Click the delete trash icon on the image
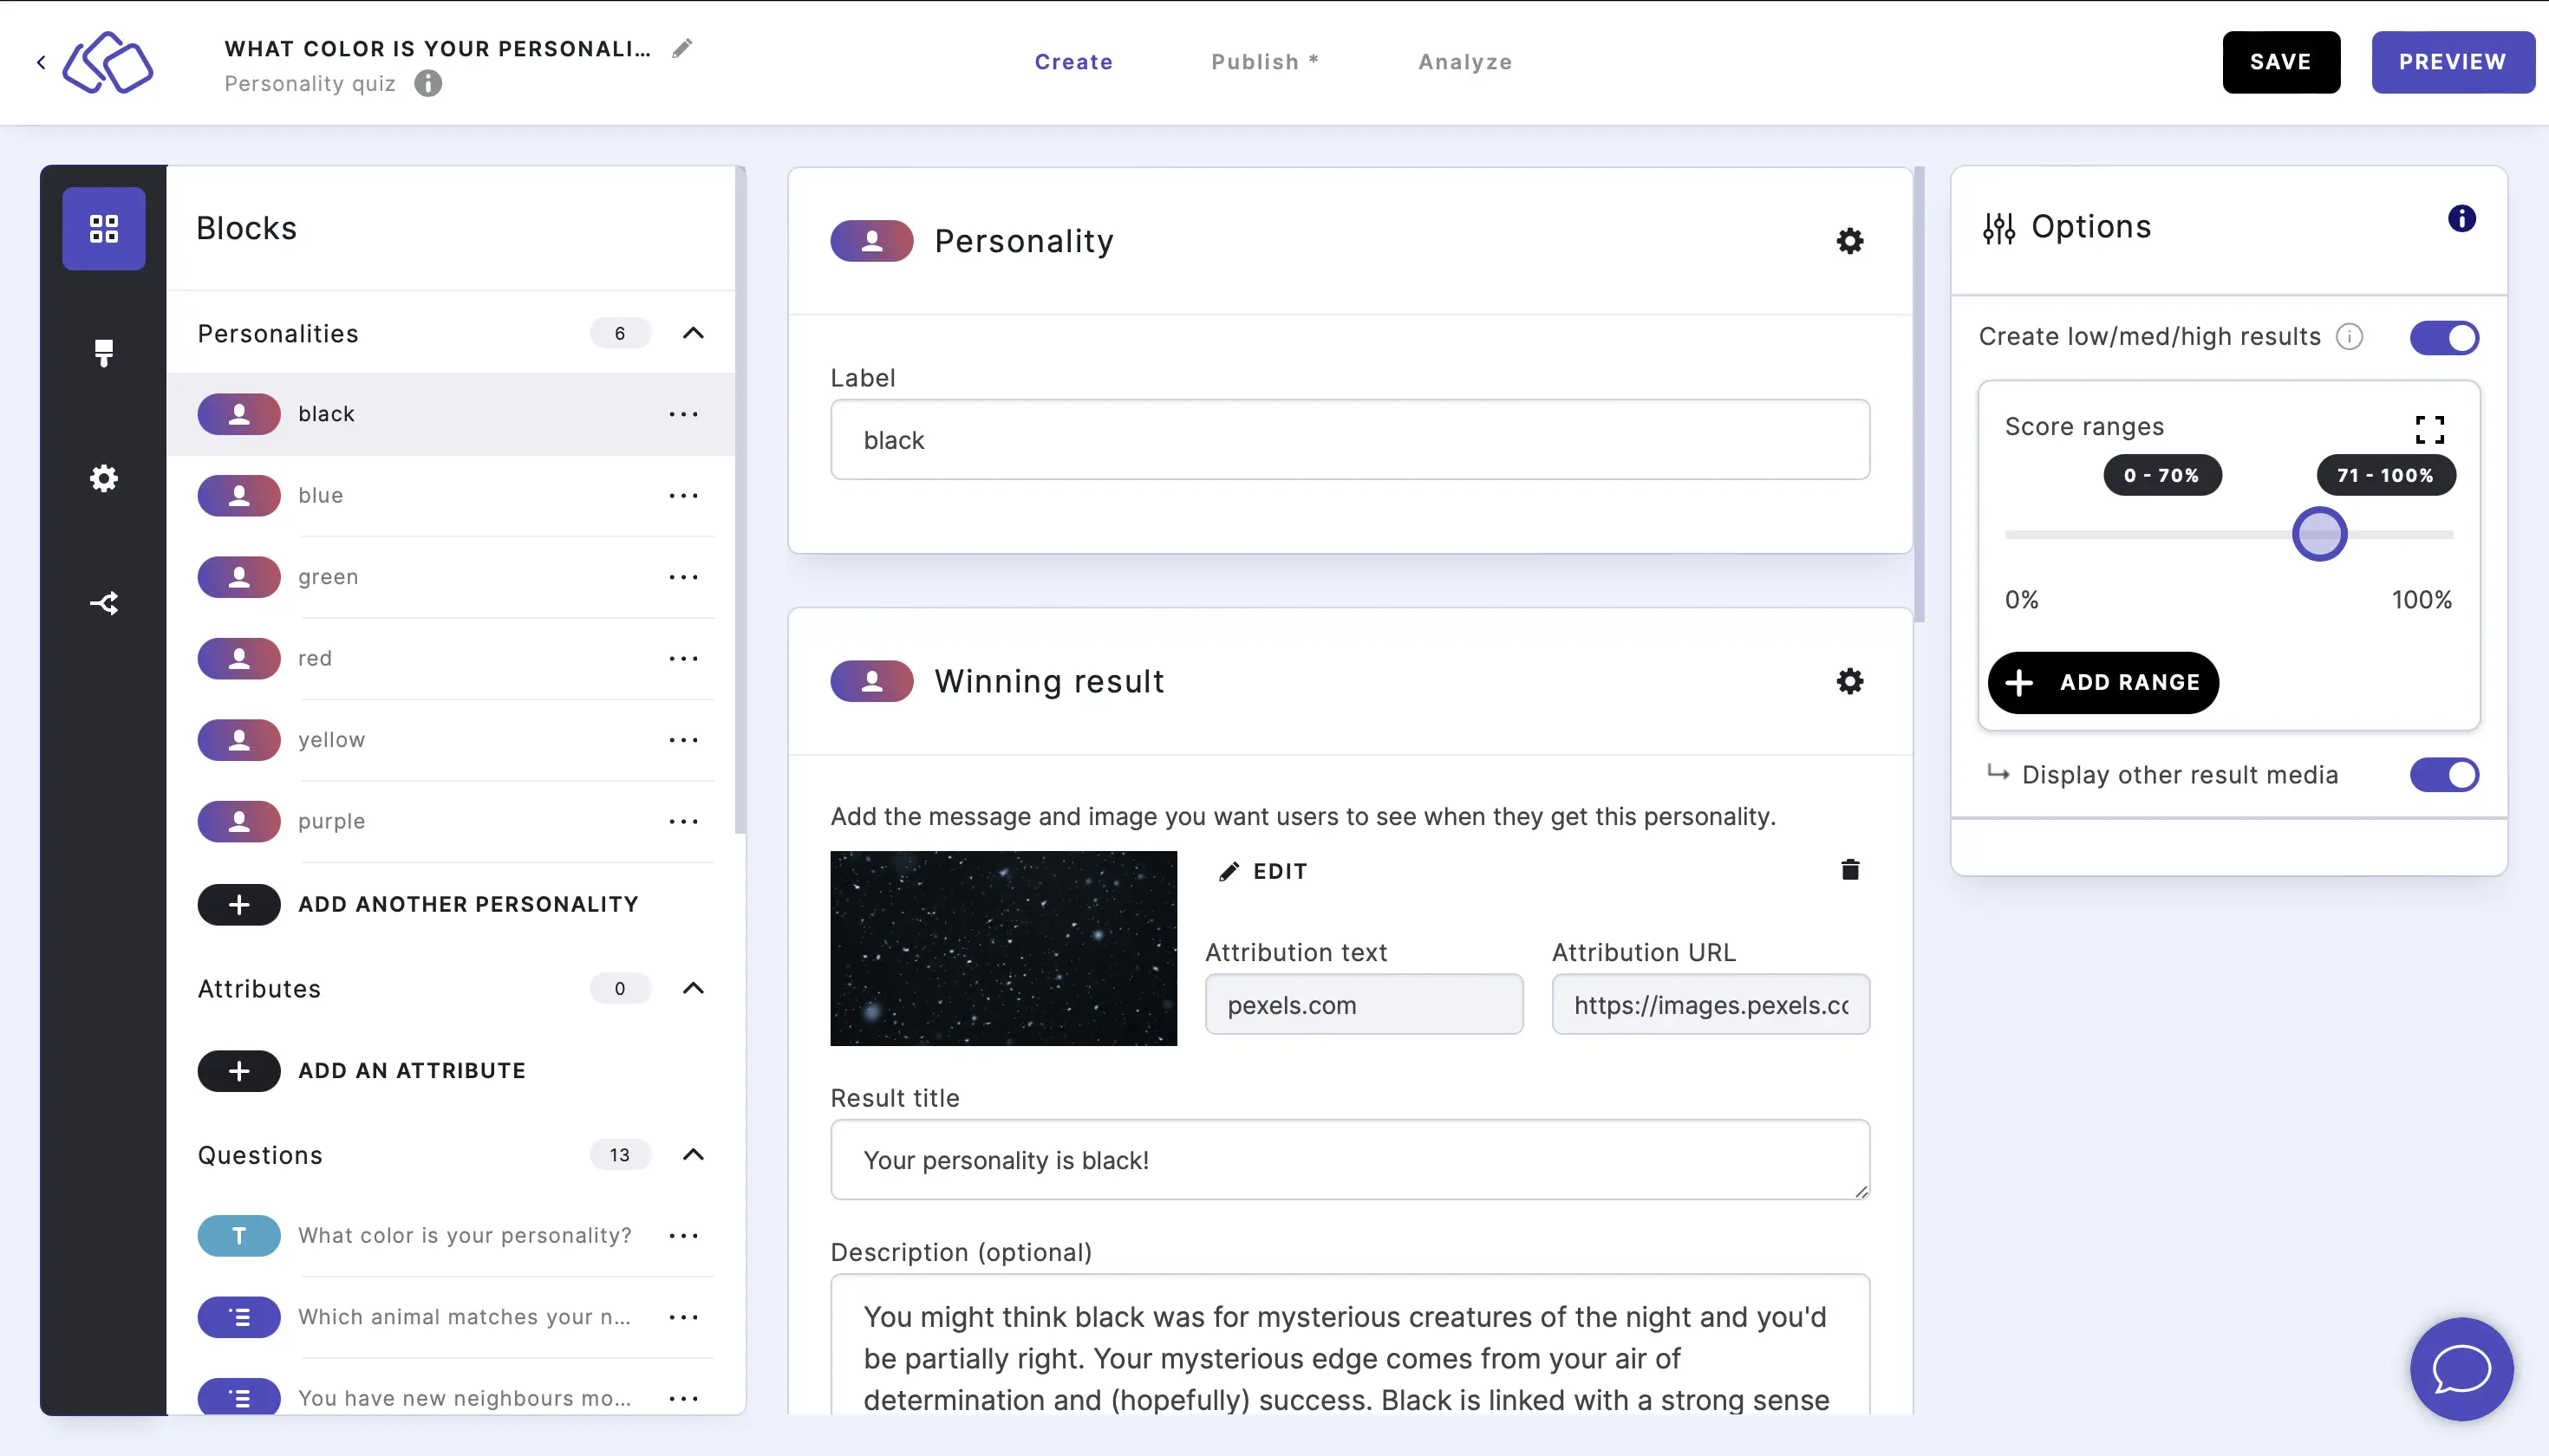This screenshot has height=1456, width=2549. pos(1848,870)
